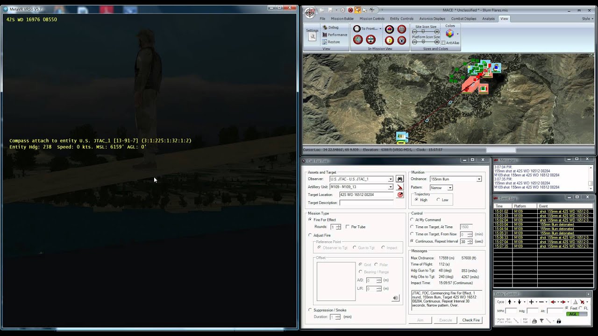Screen dimensions: 598x336
Task: Select Time on Target, At Time option
Action: coord(412,227)
